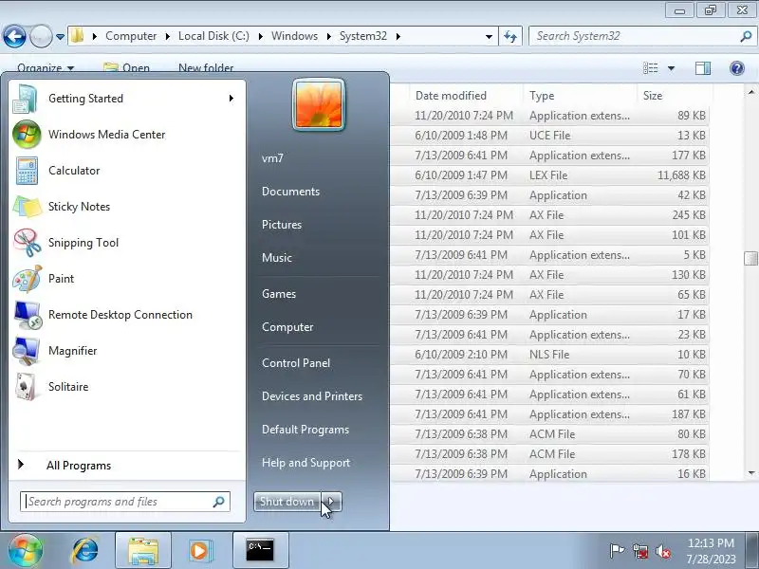Open Internet Explorer from taskbar
759x569 pixels.
84,551
